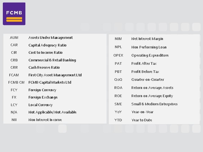
Task: Click the NPL abbreviation
Action: tap(118, 47)
